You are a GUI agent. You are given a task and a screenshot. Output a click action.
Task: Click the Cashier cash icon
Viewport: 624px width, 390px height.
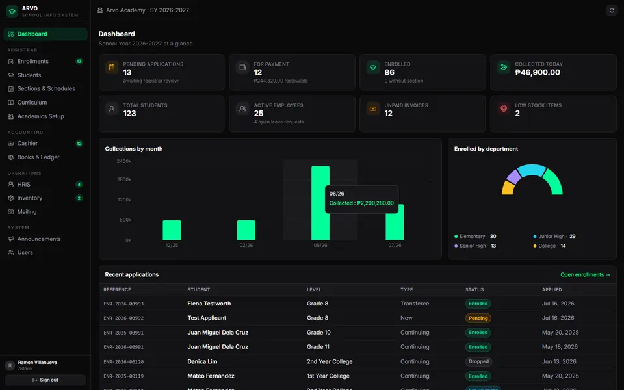click(x=11, y=143)
